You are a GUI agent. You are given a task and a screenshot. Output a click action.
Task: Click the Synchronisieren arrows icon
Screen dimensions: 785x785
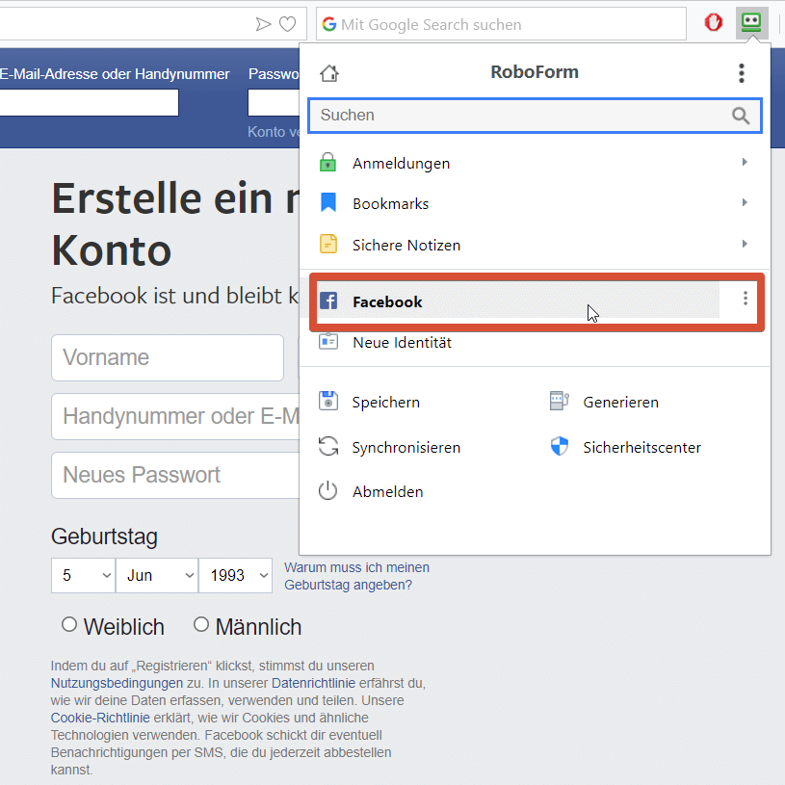pyautogui.click(x=328, y=446)
